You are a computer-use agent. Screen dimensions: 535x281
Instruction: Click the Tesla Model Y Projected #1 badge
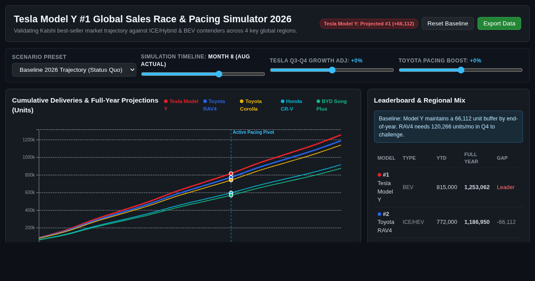tap(369, 24)
